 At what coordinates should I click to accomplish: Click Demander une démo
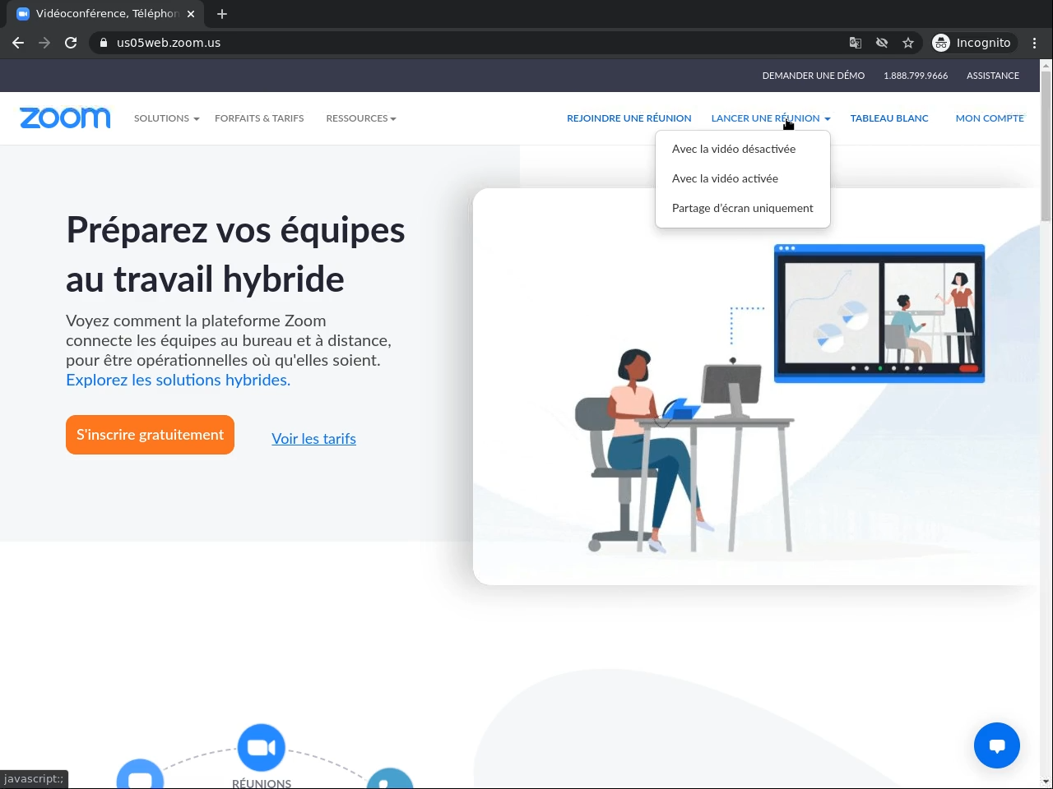pos(814,76)
